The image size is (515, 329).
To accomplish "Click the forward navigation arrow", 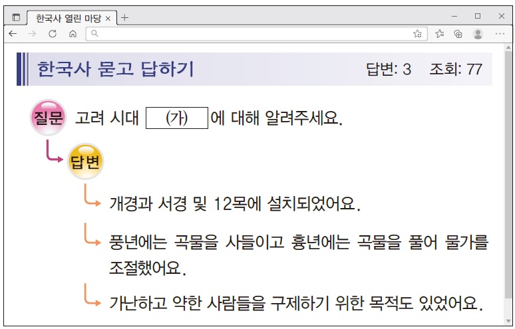I will pos(32,33).
